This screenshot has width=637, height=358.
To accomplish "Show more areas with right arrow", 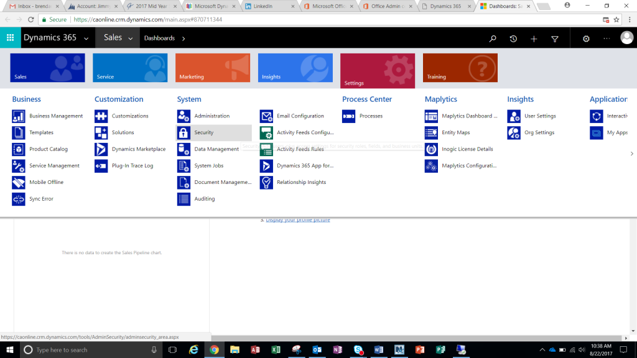I will (632, 154).
